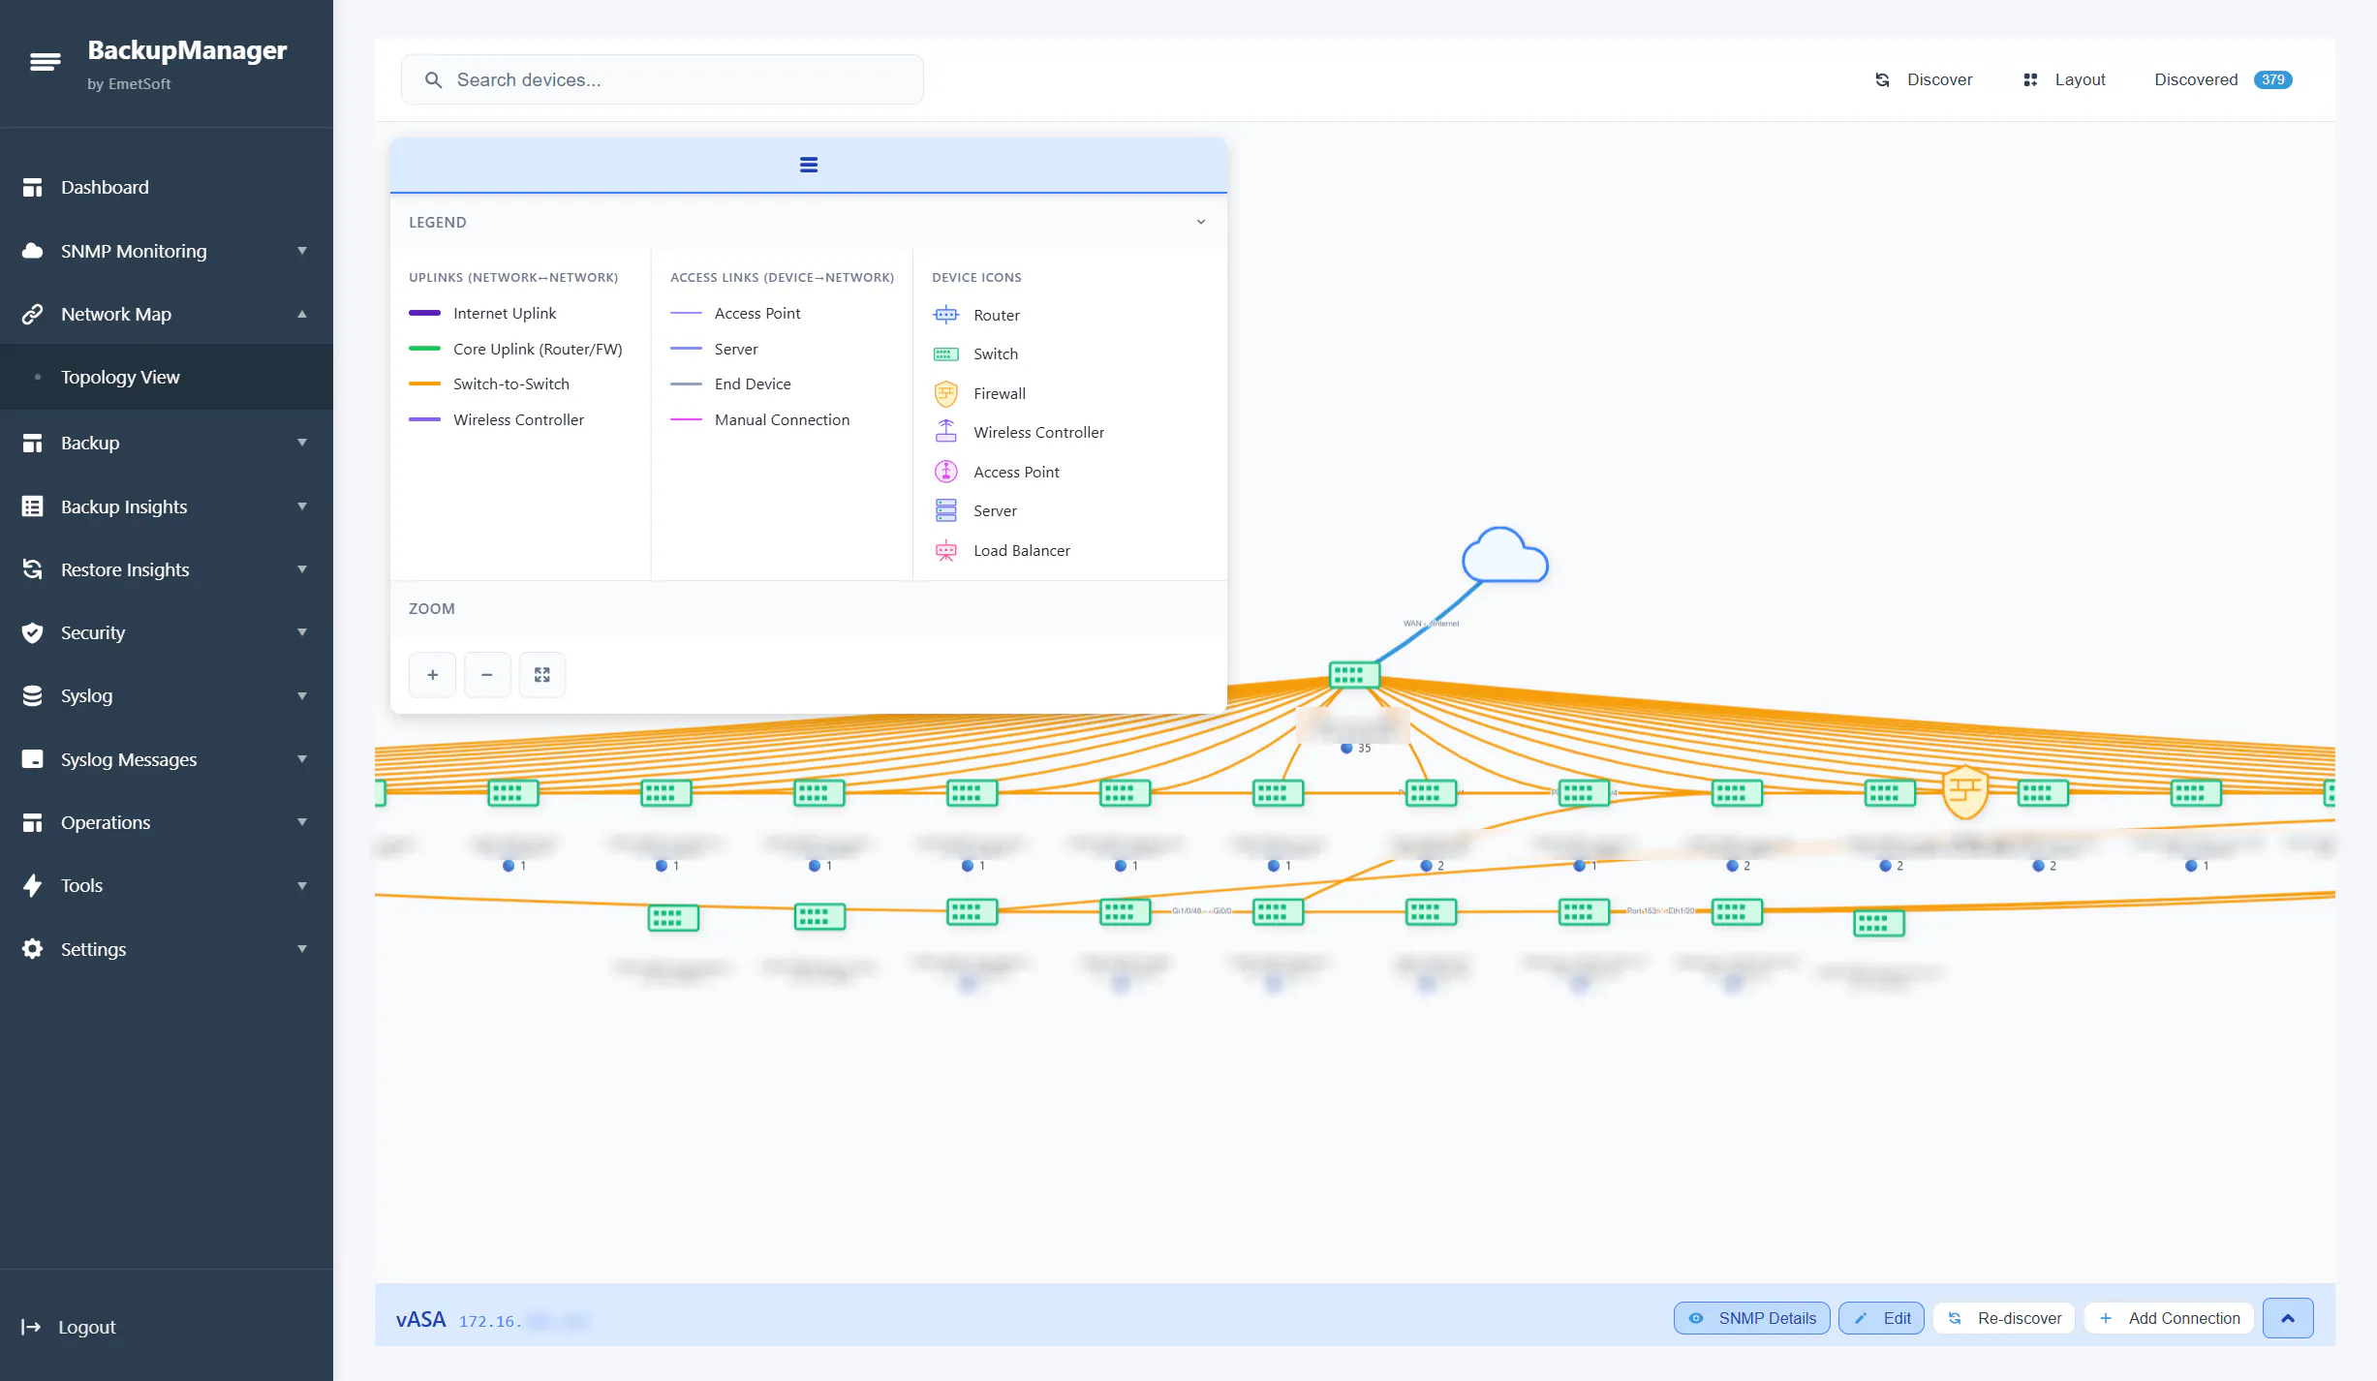The image size is (2377, 1381).
Task: Open the Layout options button
Action: [x=2063, y=79]
